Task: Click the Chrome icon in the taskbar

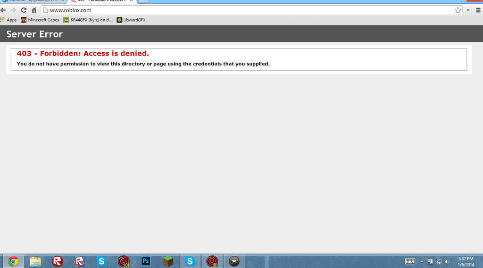Action: [13, 261]
